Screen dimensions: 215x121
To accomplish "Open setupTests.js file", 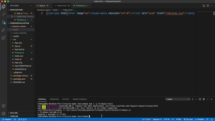I will click(x=20, y=69).
